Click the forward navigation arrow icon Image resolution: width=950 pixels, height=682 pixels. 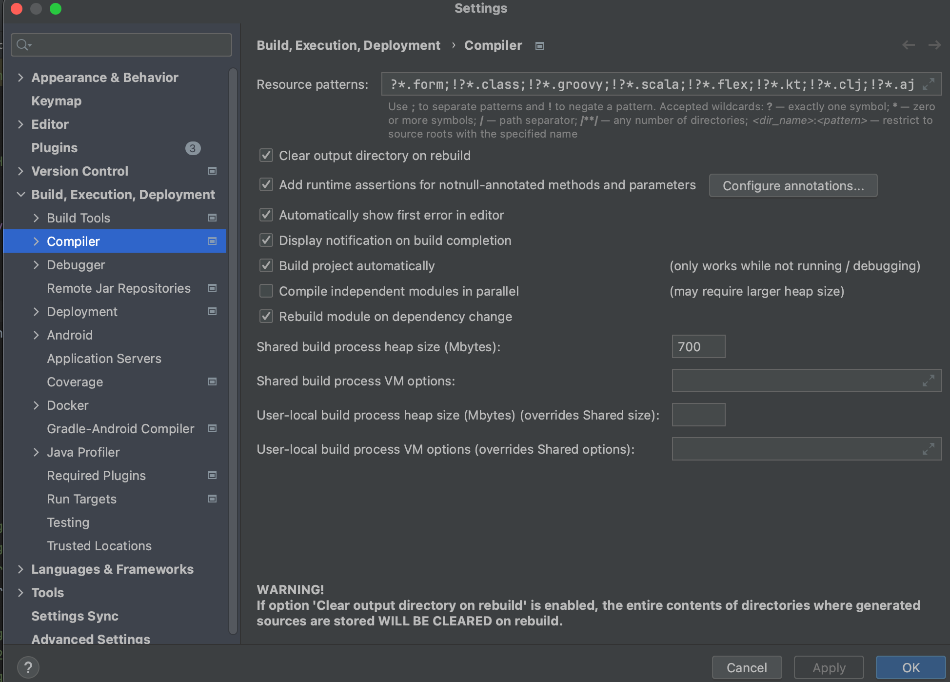pos(934,45)
